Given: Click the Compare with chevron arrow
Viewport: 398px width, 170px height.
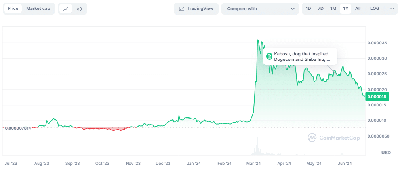Looking at the screenshot, I should click(293, 9).
